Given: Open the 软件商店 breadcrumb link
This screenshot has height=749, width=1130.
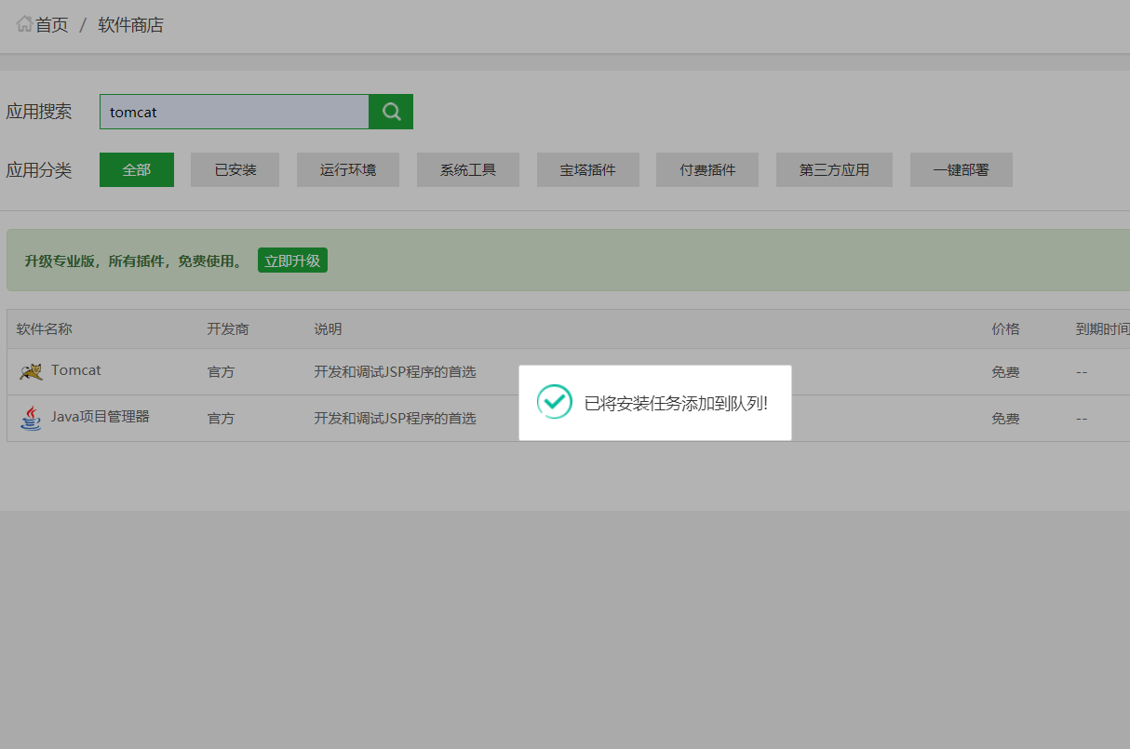Looking at the screenshot, I should pyautogui.click(x=131, y=25).
